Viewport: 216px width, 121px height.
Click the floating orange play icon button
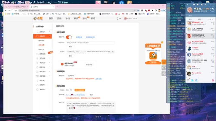[164, 62]
